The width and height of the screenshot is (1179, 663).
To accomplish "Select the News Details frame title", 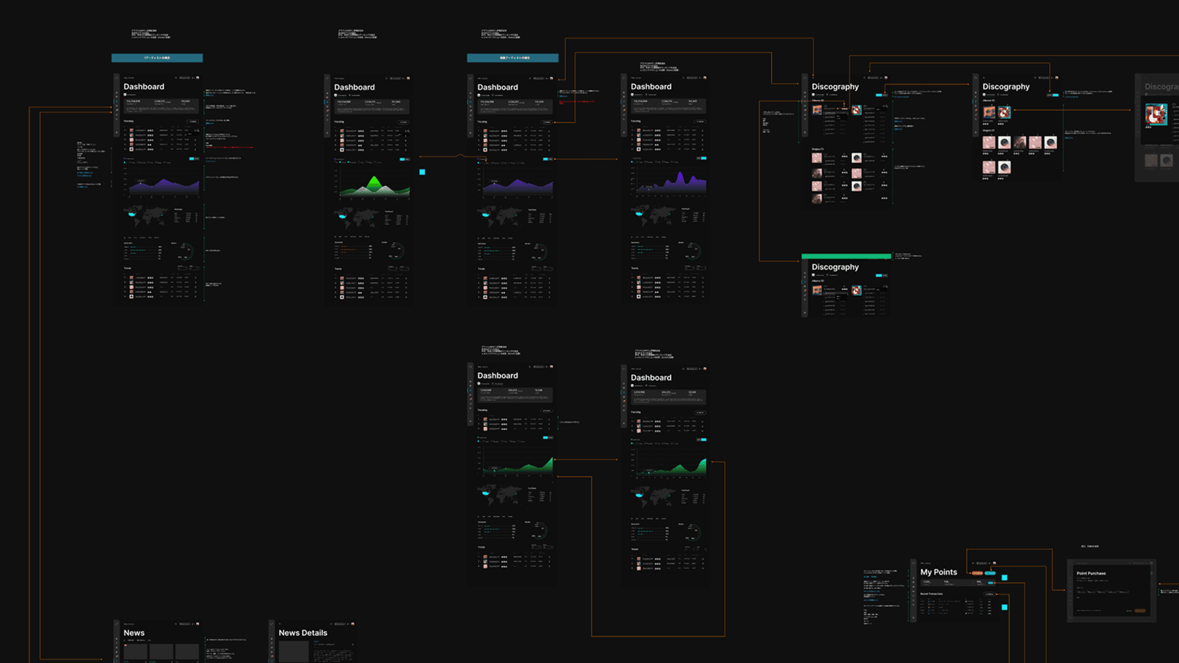I will click(303, 633).
